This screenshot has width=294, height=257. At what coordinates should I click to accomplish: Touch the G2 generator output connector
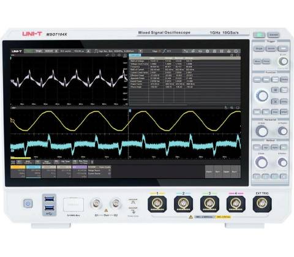[115, 203]
